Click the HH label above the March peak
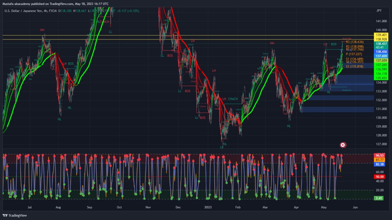392x220 pixels. [x=272, y=43]
